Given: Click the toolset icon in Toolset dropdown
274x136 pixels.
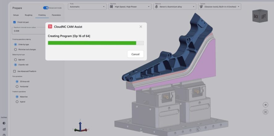Looking at the screenshot, I should pos(201,7).
